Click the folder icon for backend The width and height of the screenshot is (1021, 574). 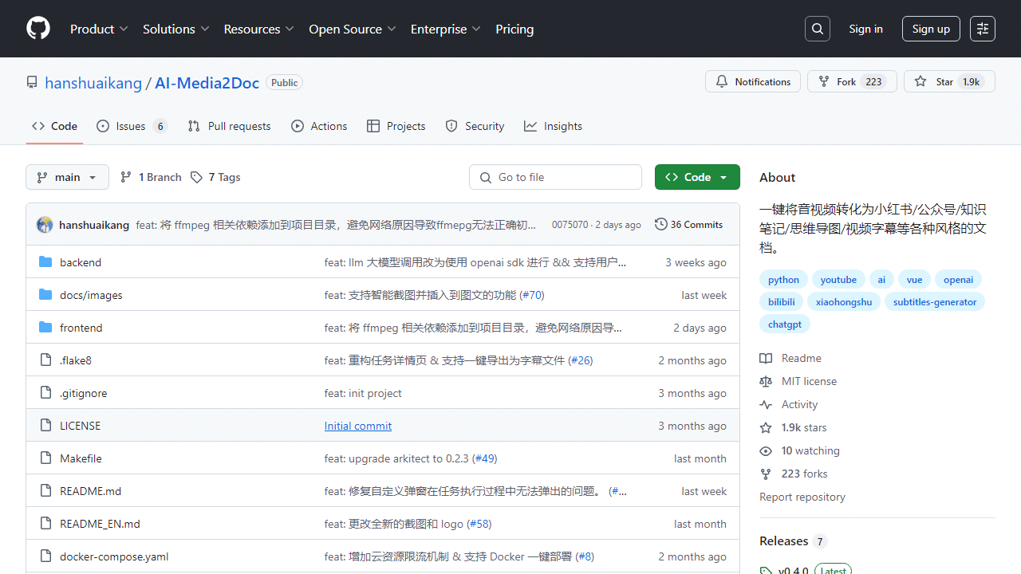(x=45, y=262)
